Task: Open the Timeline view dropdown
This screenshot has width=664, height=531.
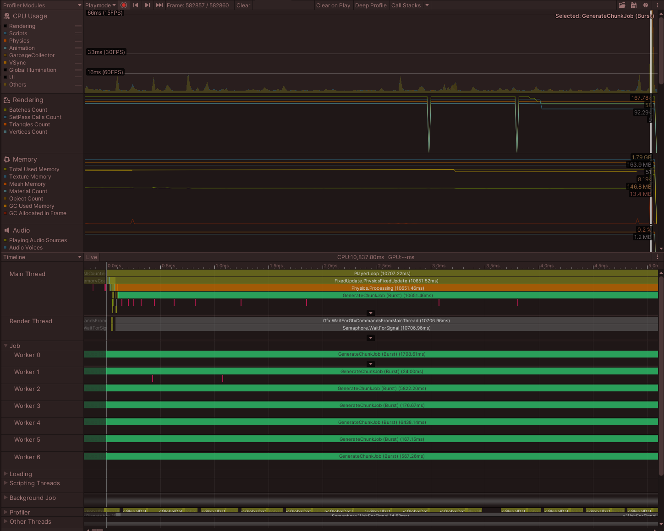Action: click(x=42, y=257)
